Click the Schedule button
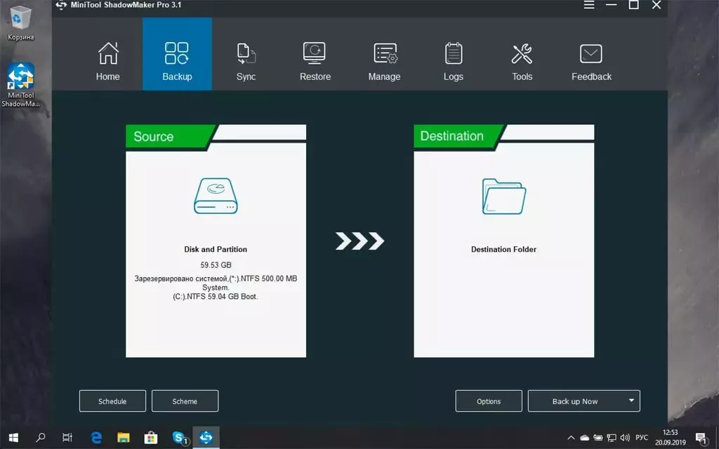Screen dimensions: 719x449 pyautogui.click(x=112, y=401)
